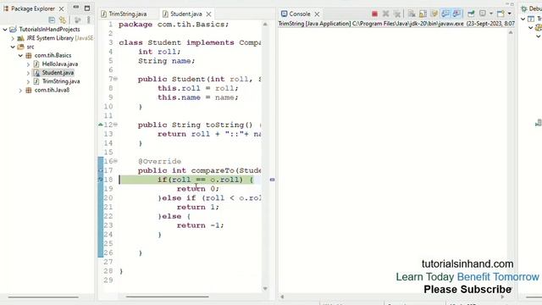Click the implements marker on line 17
The width and height of the screenshot is (542, 305).
(x=101, y=170)
